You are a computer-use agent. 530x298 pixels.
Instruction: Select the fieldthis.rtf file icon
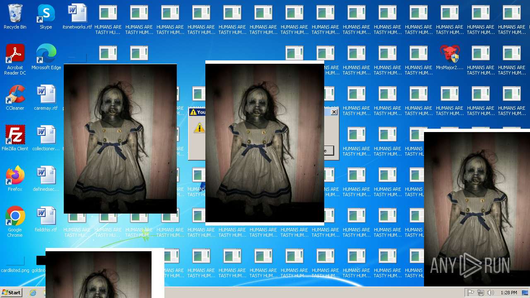[x=46, y=220]
